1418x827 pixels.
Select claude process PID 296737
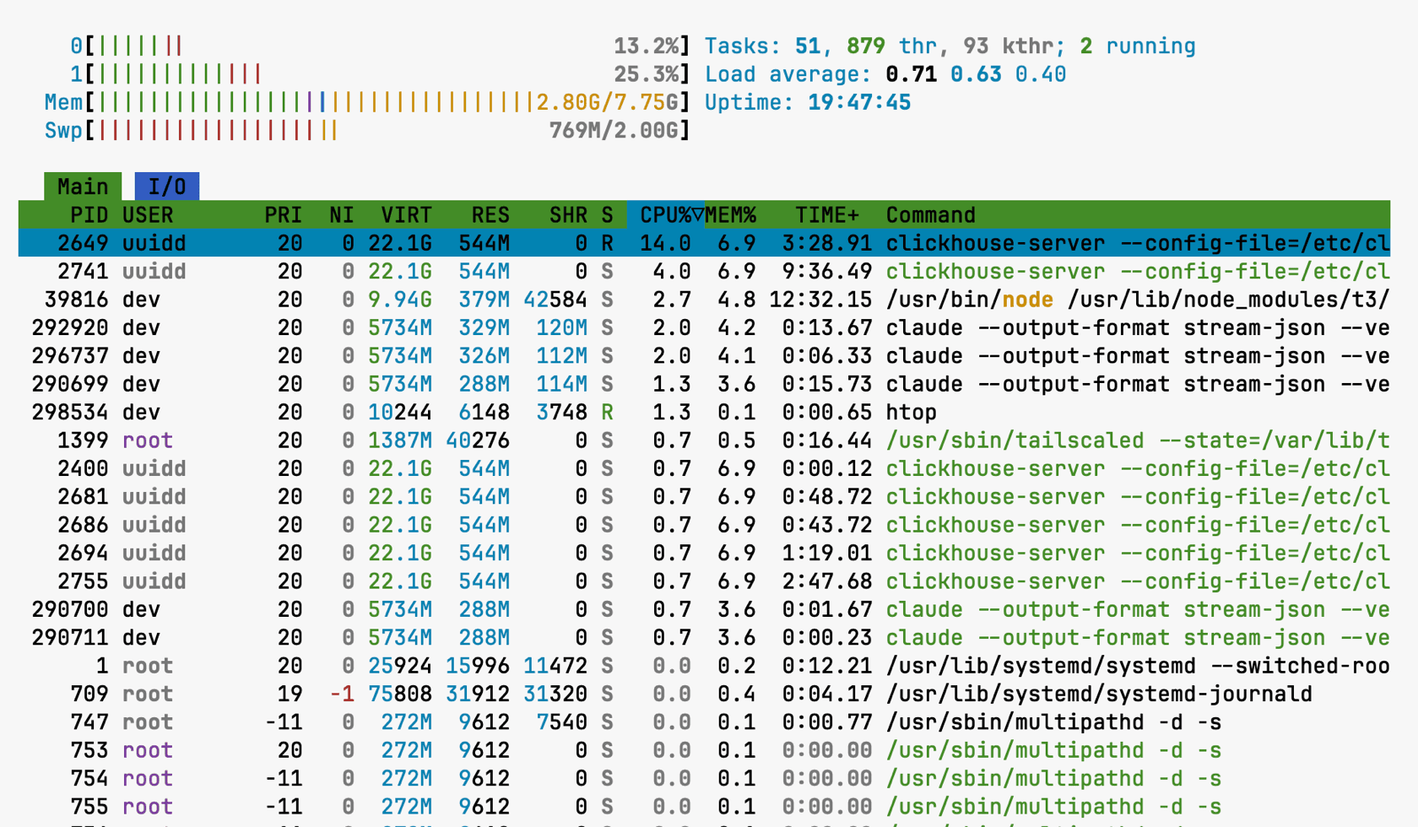click(704, 356)
